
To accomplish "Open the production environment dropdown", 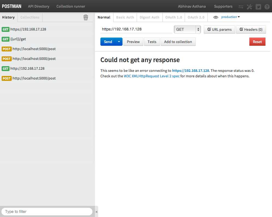I will (x=230, y=17).
